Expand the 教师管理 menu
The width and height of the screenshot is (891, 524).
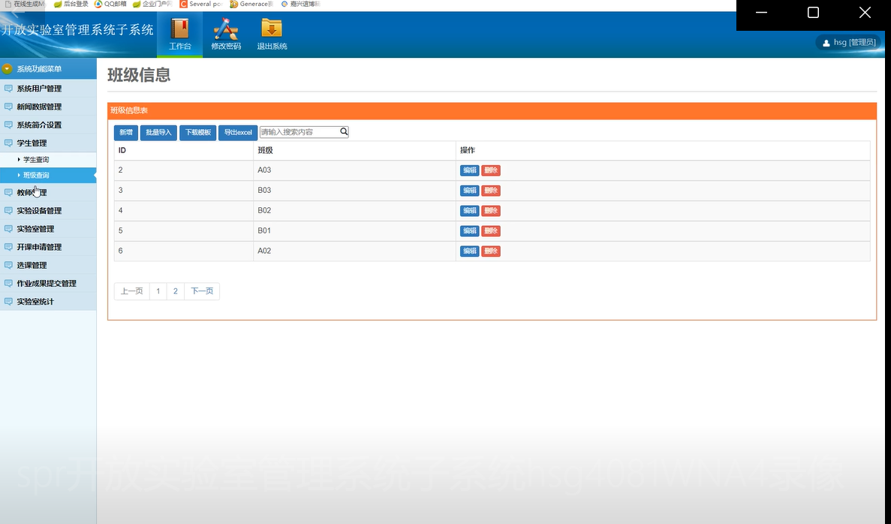48,193
